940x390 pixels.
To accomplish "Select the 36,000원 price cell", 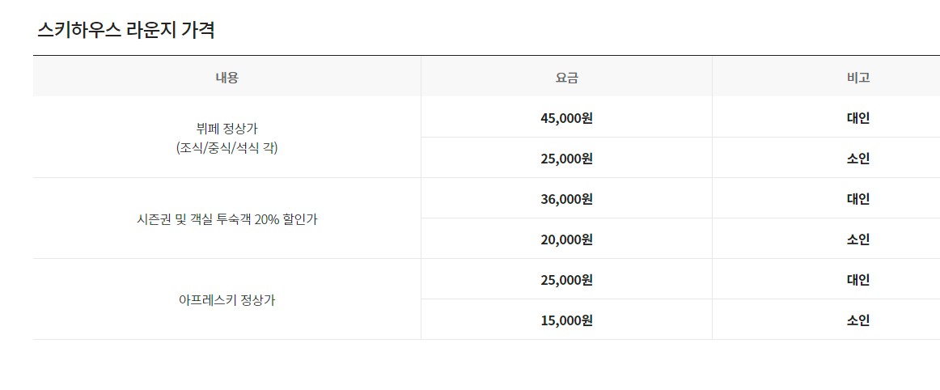I will coord(566,199).
